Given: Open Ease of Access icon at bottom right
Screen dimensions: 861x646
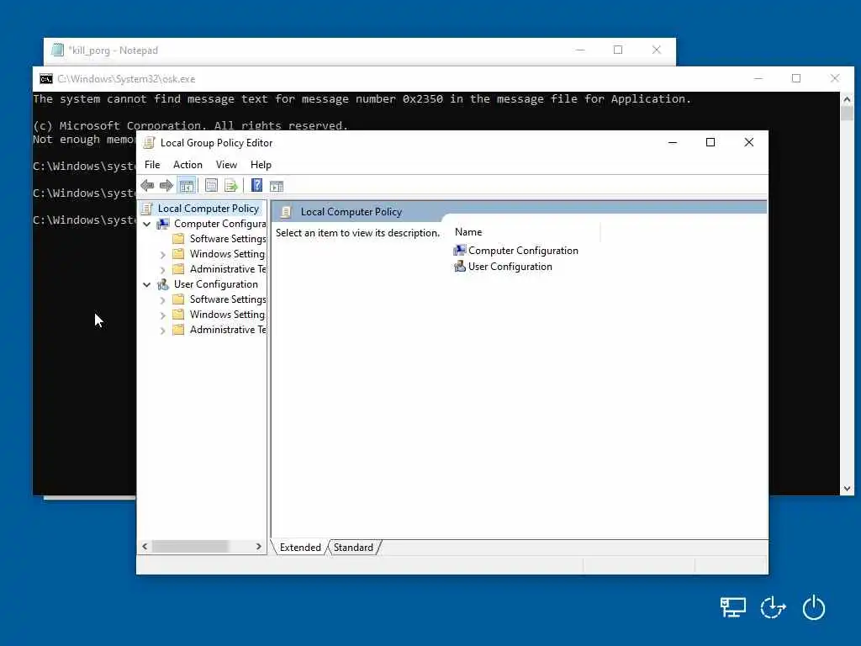Looking at the screenshot, I should tap(773, 607).
